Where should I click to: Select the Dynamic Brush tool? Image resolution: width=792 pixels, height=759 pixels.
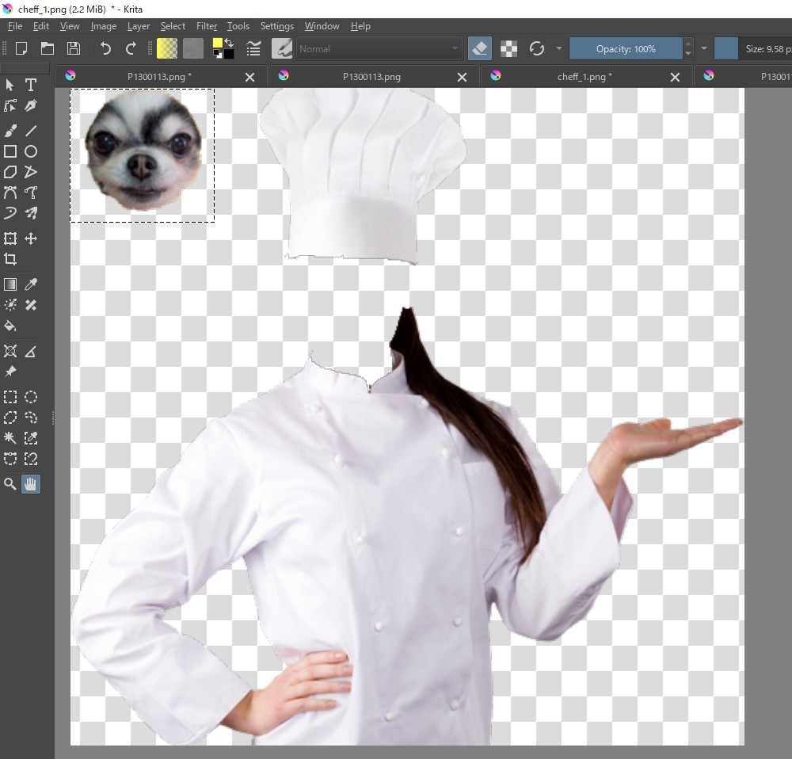click(x=10, y=213)
